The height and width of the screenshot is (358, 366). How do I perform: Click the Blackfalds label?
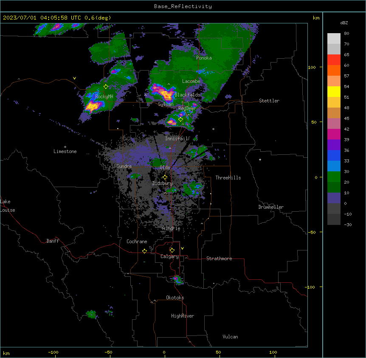(187, 95)
